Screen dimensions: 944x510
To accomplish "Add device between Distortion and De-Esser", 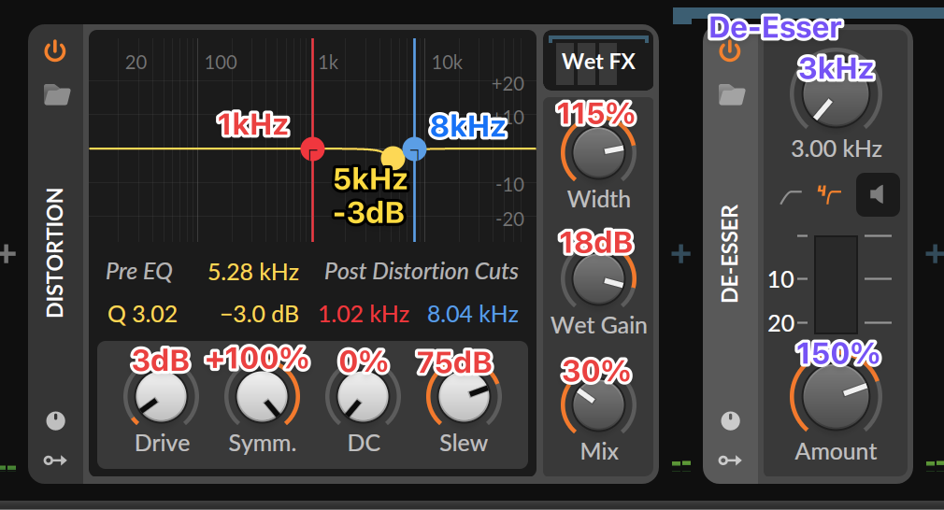I will coord(681,254).
